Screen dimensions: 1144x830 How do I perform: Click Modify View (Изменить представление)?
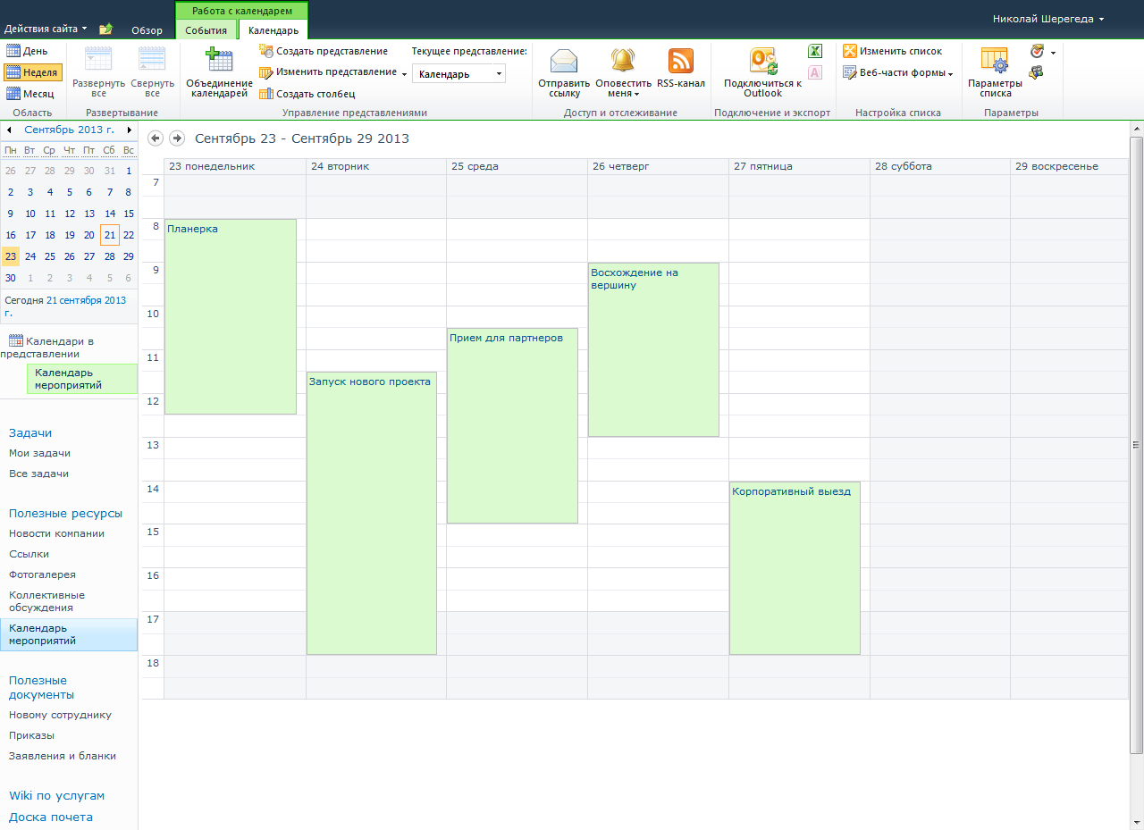[x=328, y=72]
